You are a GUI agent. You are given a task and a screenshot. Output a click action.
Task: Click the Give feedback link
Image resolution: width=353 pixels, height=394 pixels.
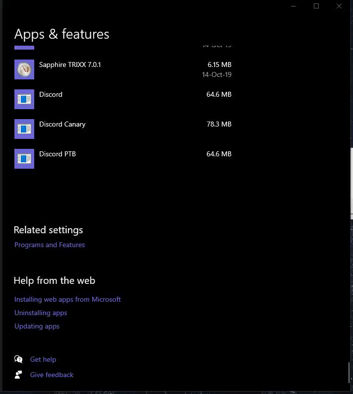tap(52, 375)
